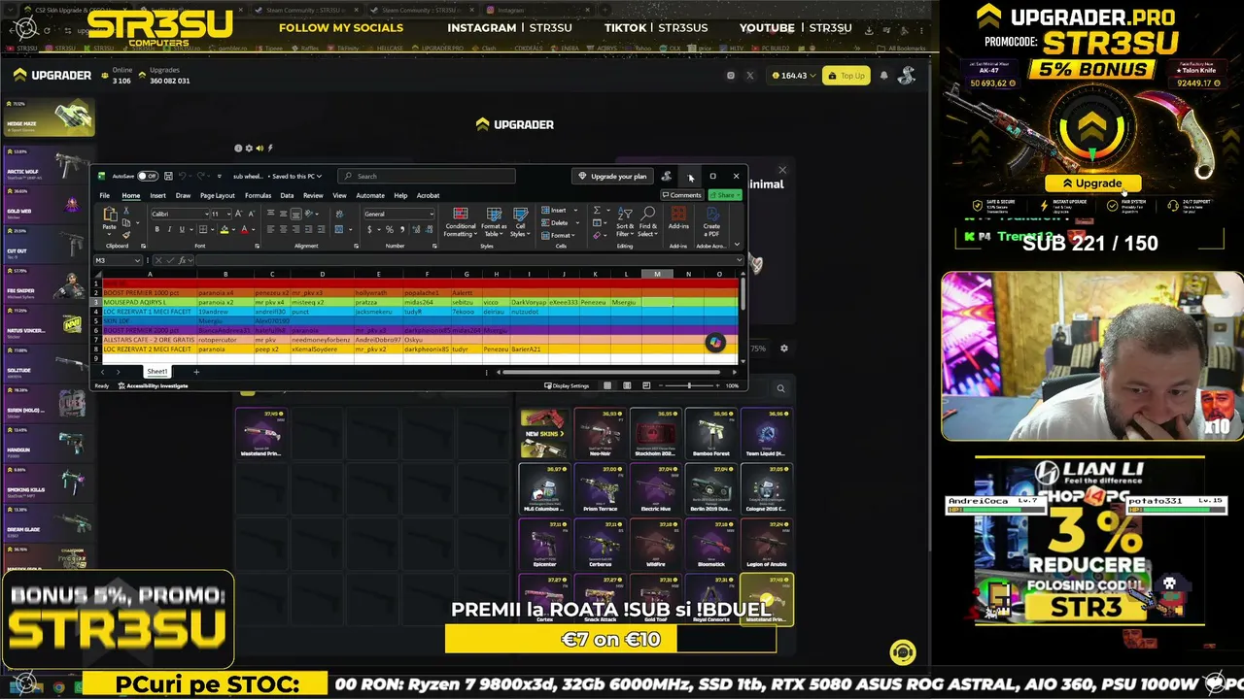Add a new sheet with plus icon
This screenshot has height=699, width=1244.
point(195,372)
